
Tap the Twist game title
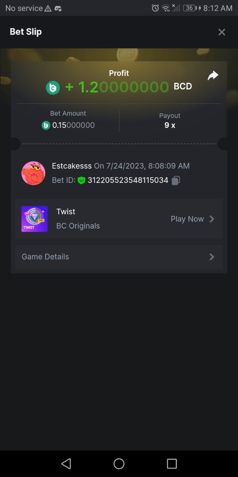point(66,211)
